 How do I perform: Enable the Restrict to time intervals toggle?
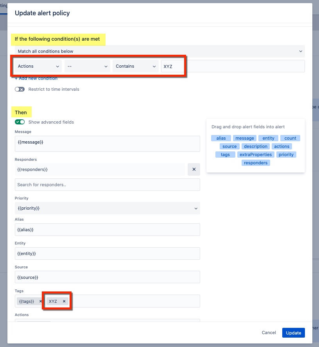pos(20,89)
